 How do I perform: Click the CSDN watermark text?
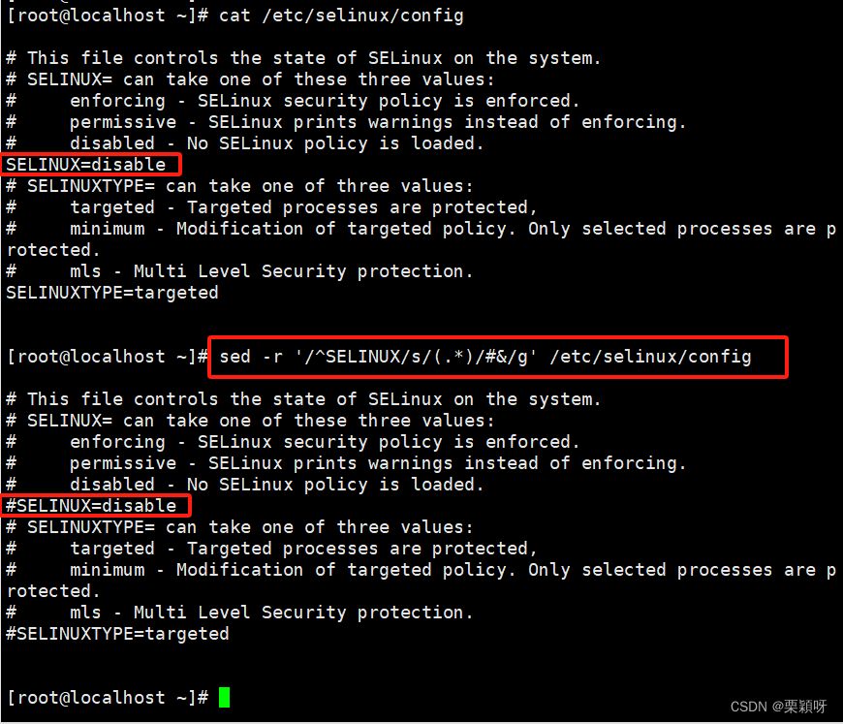(778, 707)
